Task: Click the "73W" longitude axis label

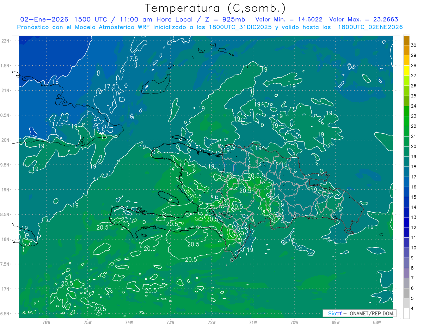Action: coord(170,322)
